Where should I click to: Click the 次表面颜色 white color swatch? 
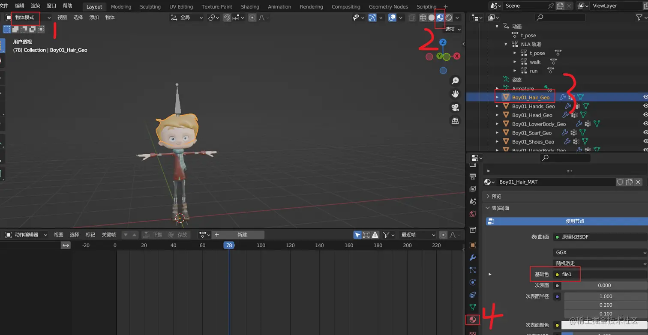click(x=605, y=326)
